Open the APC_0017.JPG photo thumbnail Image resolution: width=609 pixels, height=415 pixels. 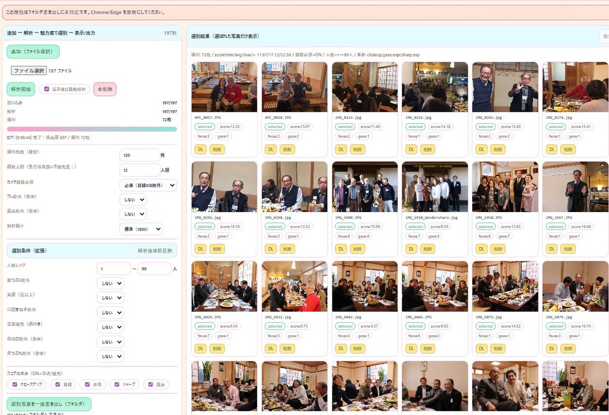click(x=224, y=87)
